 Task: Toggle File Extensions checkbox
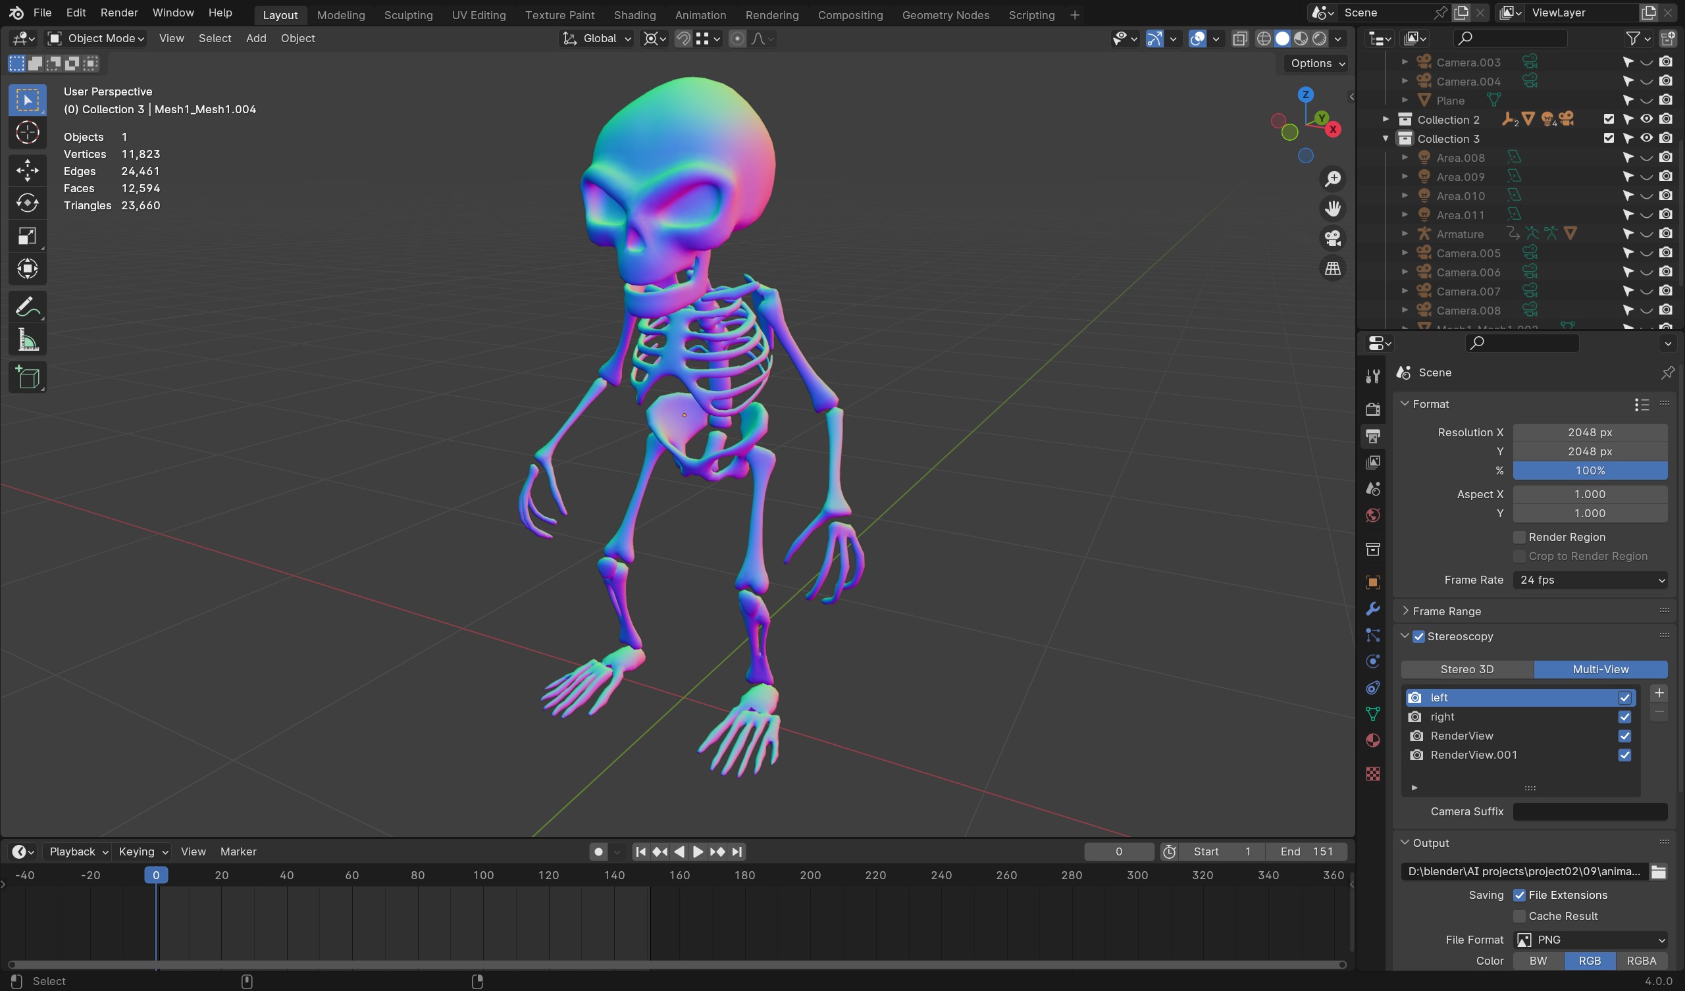pos(1519,895)
